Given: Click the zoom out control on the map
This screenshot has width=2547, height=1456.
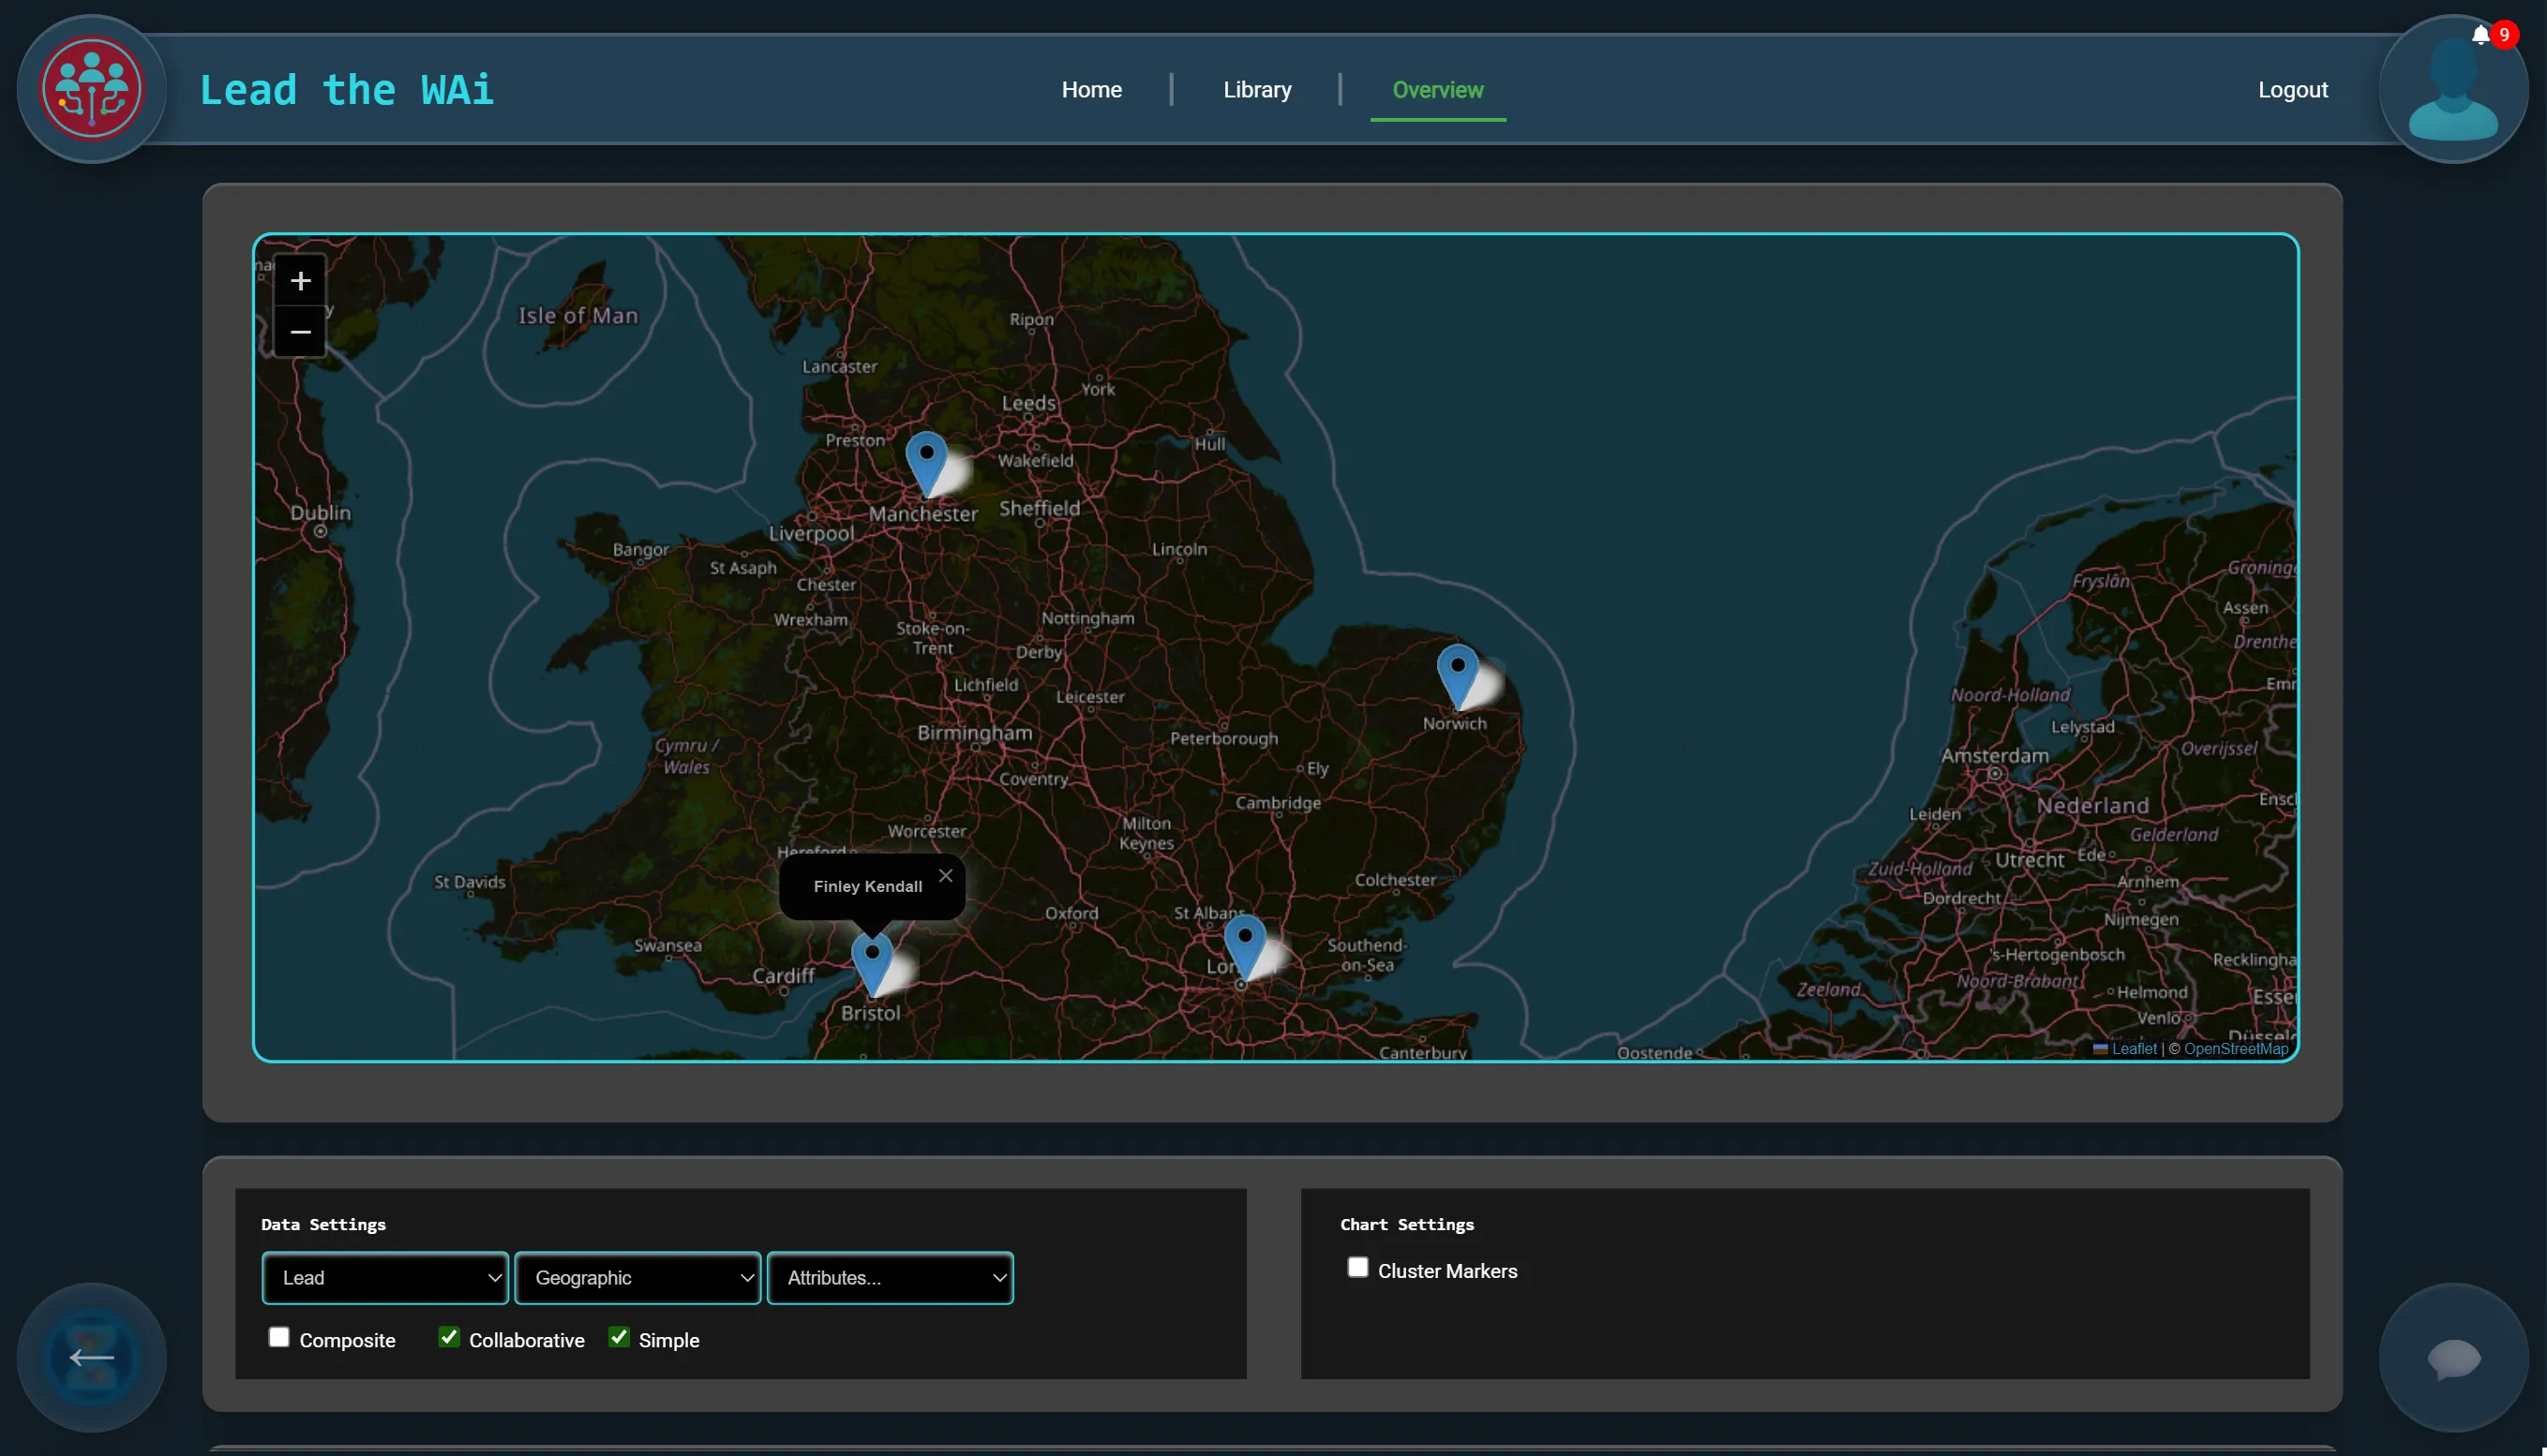Looking at the screenshot, I should click(299, 331).
